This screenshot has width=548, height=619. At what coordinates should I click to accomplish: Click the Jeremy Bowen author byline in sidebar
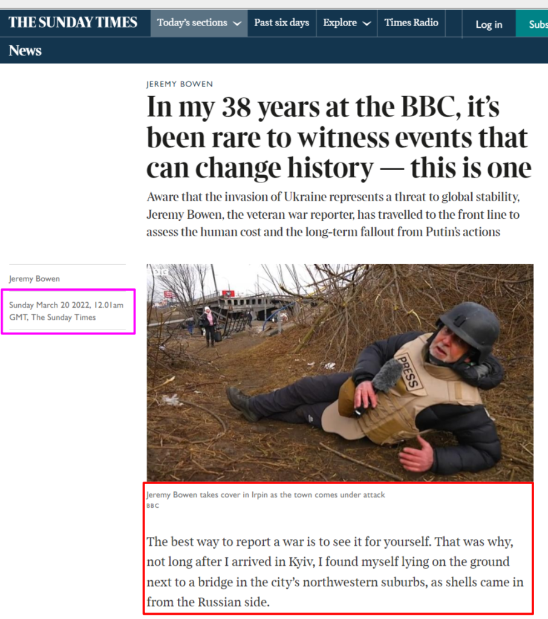[x=34, y=279]
